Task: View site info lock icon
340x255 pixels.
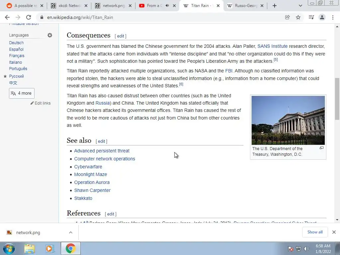Action: click(x=42, y=17)
